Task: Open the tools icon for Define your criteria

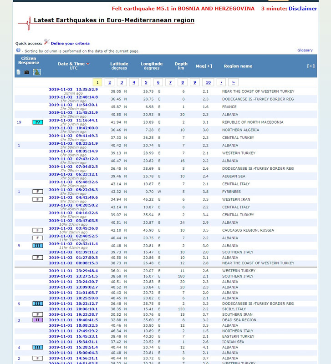Action: [x=47, y=42]
